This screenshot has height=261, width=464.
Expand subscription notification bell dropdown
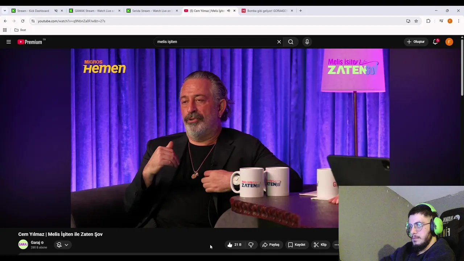click(62, 245)
